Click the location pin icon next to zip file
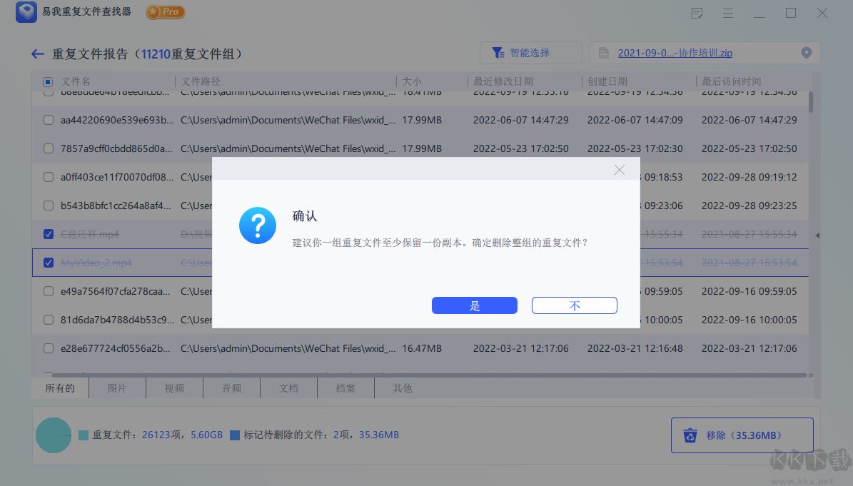 coord(806,53)
